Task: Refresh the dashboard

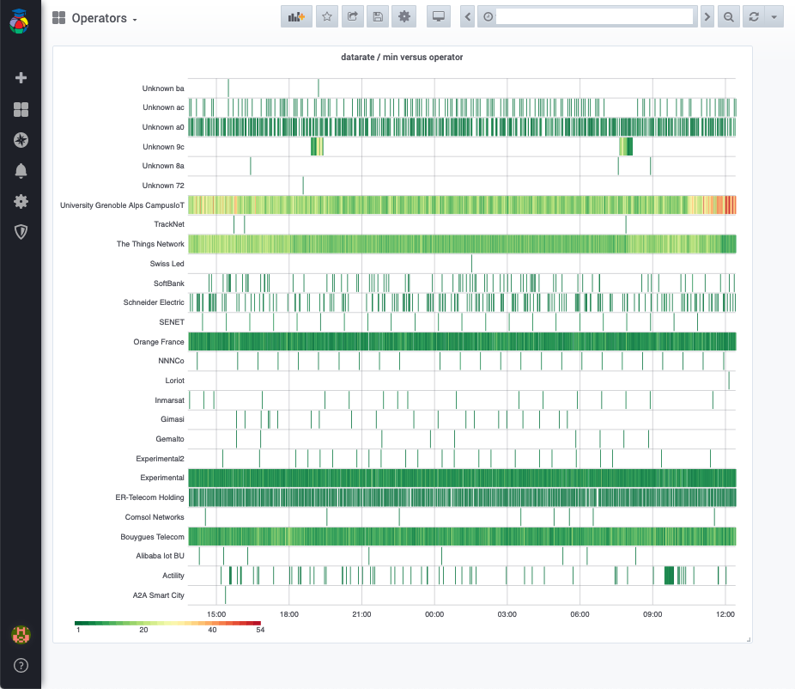Action: click(754, 16)
